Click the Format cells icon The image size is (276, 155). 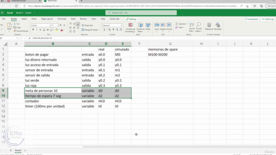(169, 25)
